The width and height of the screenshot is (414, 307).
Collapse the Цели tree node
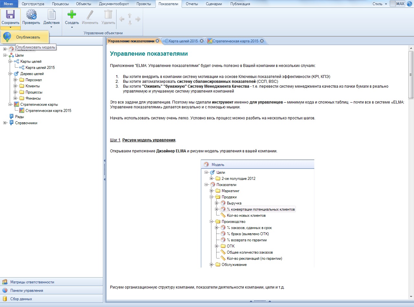[5, 55]
